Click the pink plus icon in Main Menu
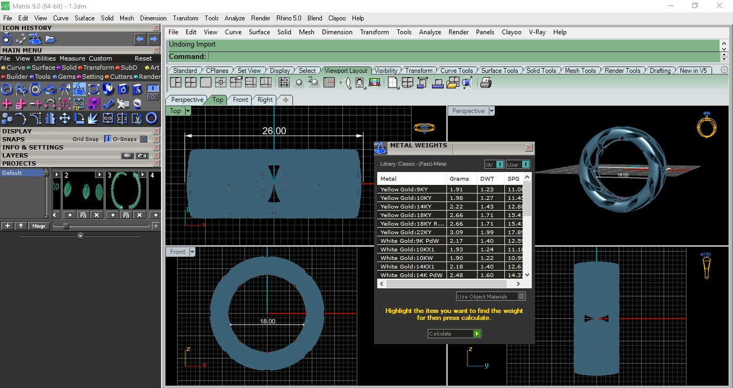This screenshot has height=388, width=733. [7, 103]
